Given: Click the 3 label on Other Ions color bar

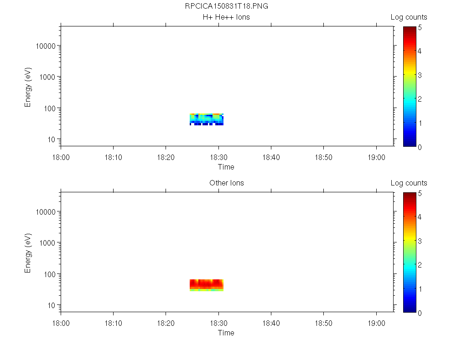Looking at the screenshot, I should tap(420, 241).
